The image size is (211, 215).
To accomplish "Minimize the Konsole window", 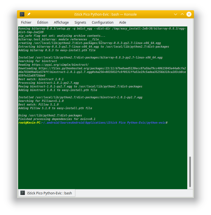I will tap(176, 14).
